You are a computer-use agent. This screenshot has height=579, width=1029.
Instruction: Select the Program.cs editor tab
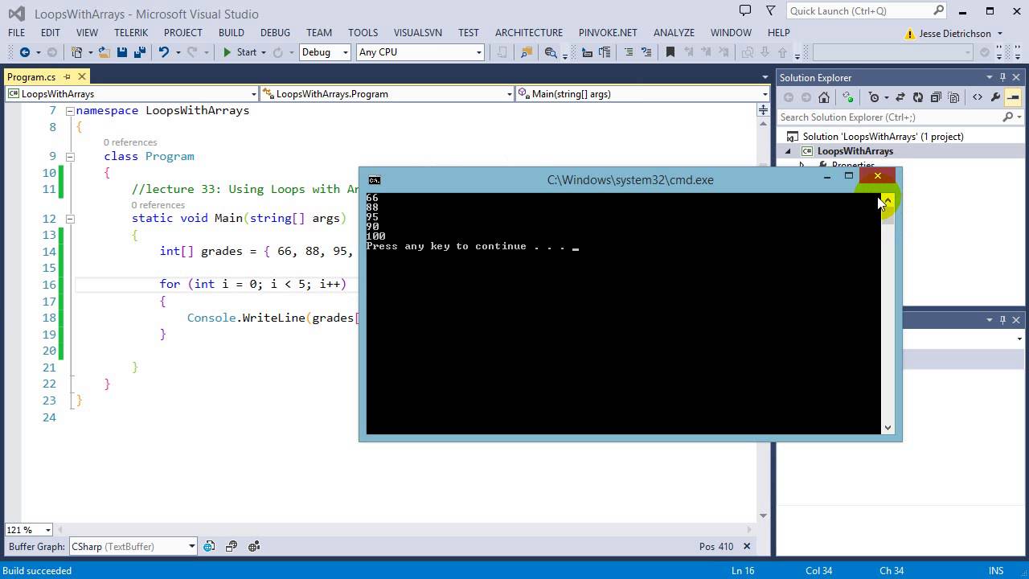31,77
